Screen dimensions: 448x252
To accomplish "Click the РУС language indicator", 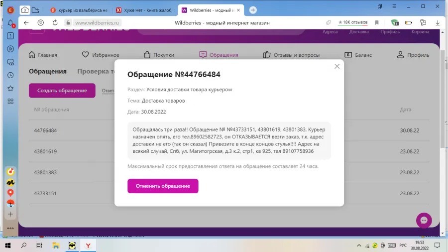I will pos(403,246).
